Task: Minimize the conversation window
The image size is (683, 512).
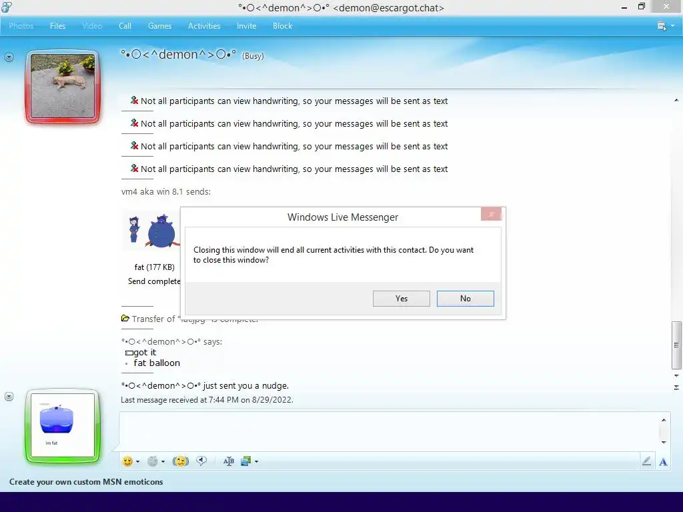Action: pyautogui.click(x=624, y=7)
